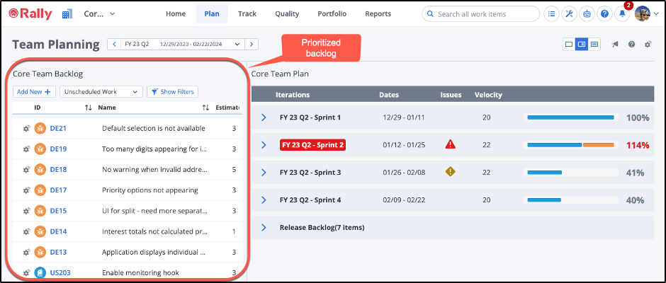Click the Sprint 2 capacity progress bar
The image size is (666, 283).
tap(570, 145)
